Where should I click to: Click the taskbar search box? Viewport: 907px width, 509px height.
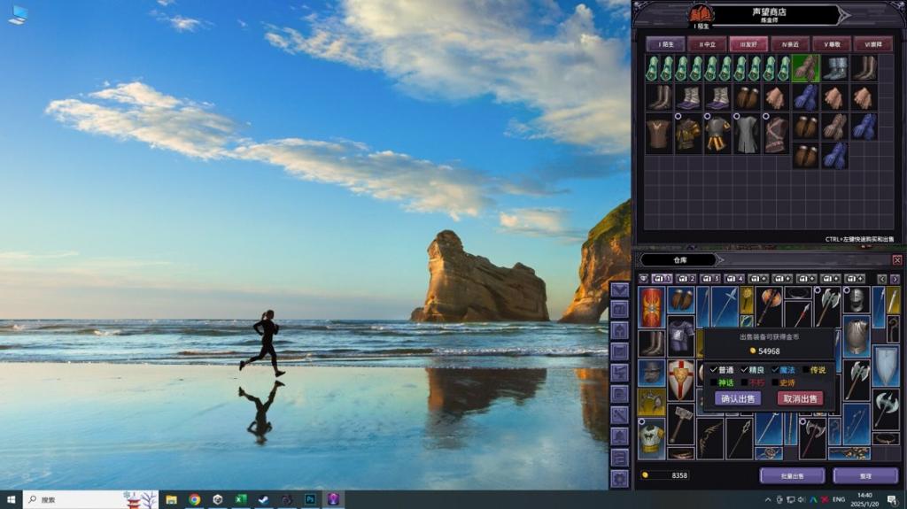click(x=90, y=500)
